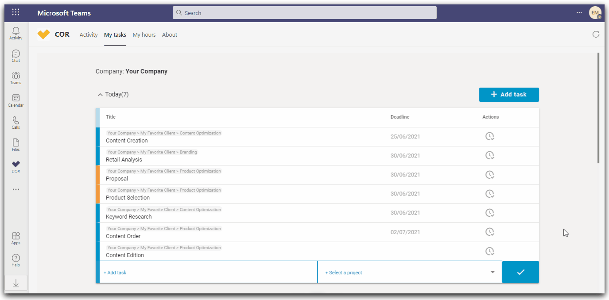Open the Select a project dropdown

(410, 273)
